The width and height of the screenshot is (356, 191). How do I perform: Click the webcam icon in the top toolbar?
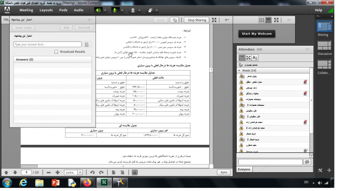point(133,10)
